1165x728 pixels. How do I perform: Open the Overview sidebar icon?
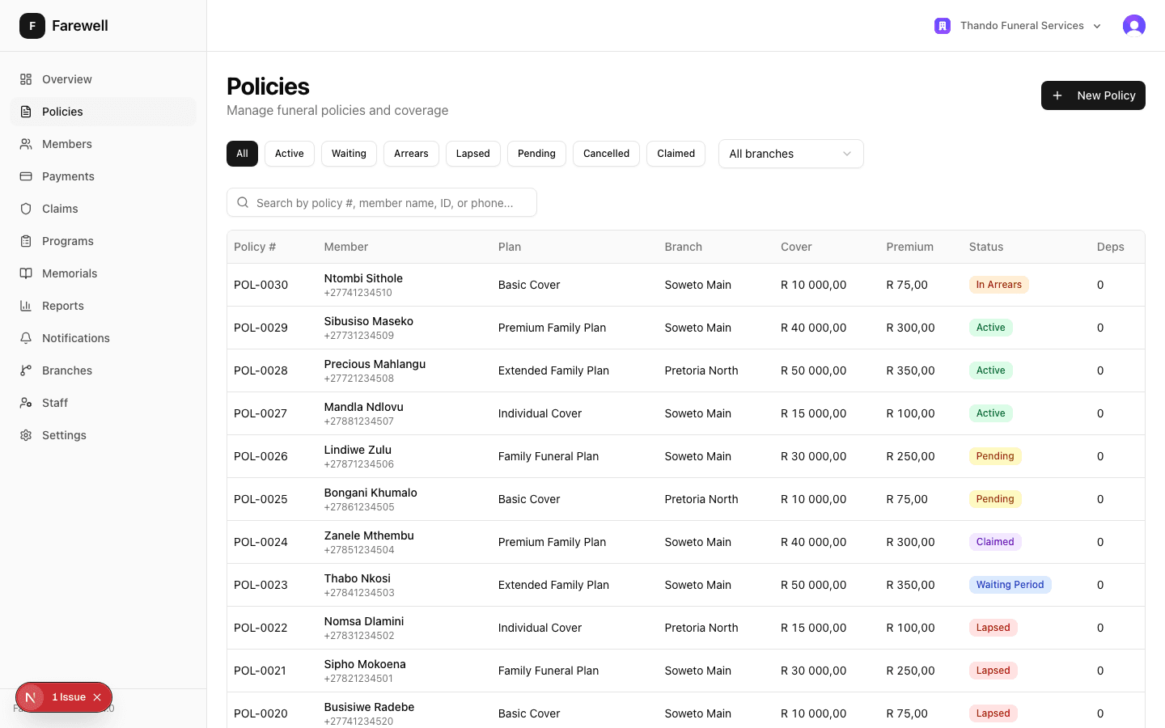(x=27, y=79)
